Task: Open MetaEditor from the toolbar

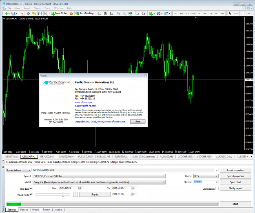Action: tap(71, 13)
